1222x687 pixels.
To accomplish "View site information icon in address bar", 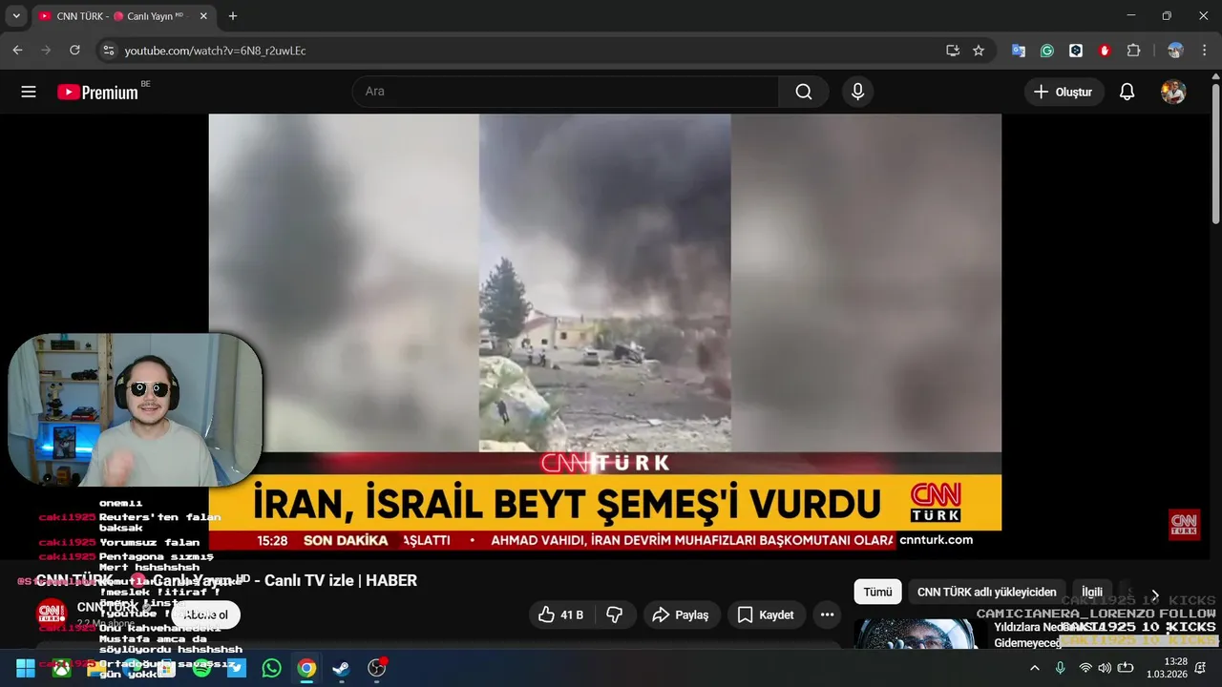I will (x=108, y=51).
